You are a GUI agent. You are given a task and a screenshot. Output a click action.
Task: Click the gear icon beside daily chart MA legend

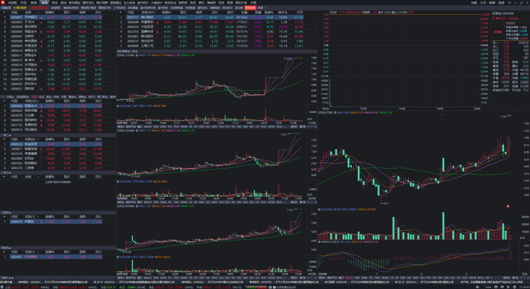335,112
